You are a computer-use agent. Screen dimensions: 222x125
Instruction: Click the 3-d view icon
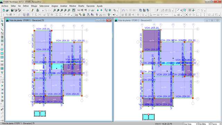click(79, 10)
